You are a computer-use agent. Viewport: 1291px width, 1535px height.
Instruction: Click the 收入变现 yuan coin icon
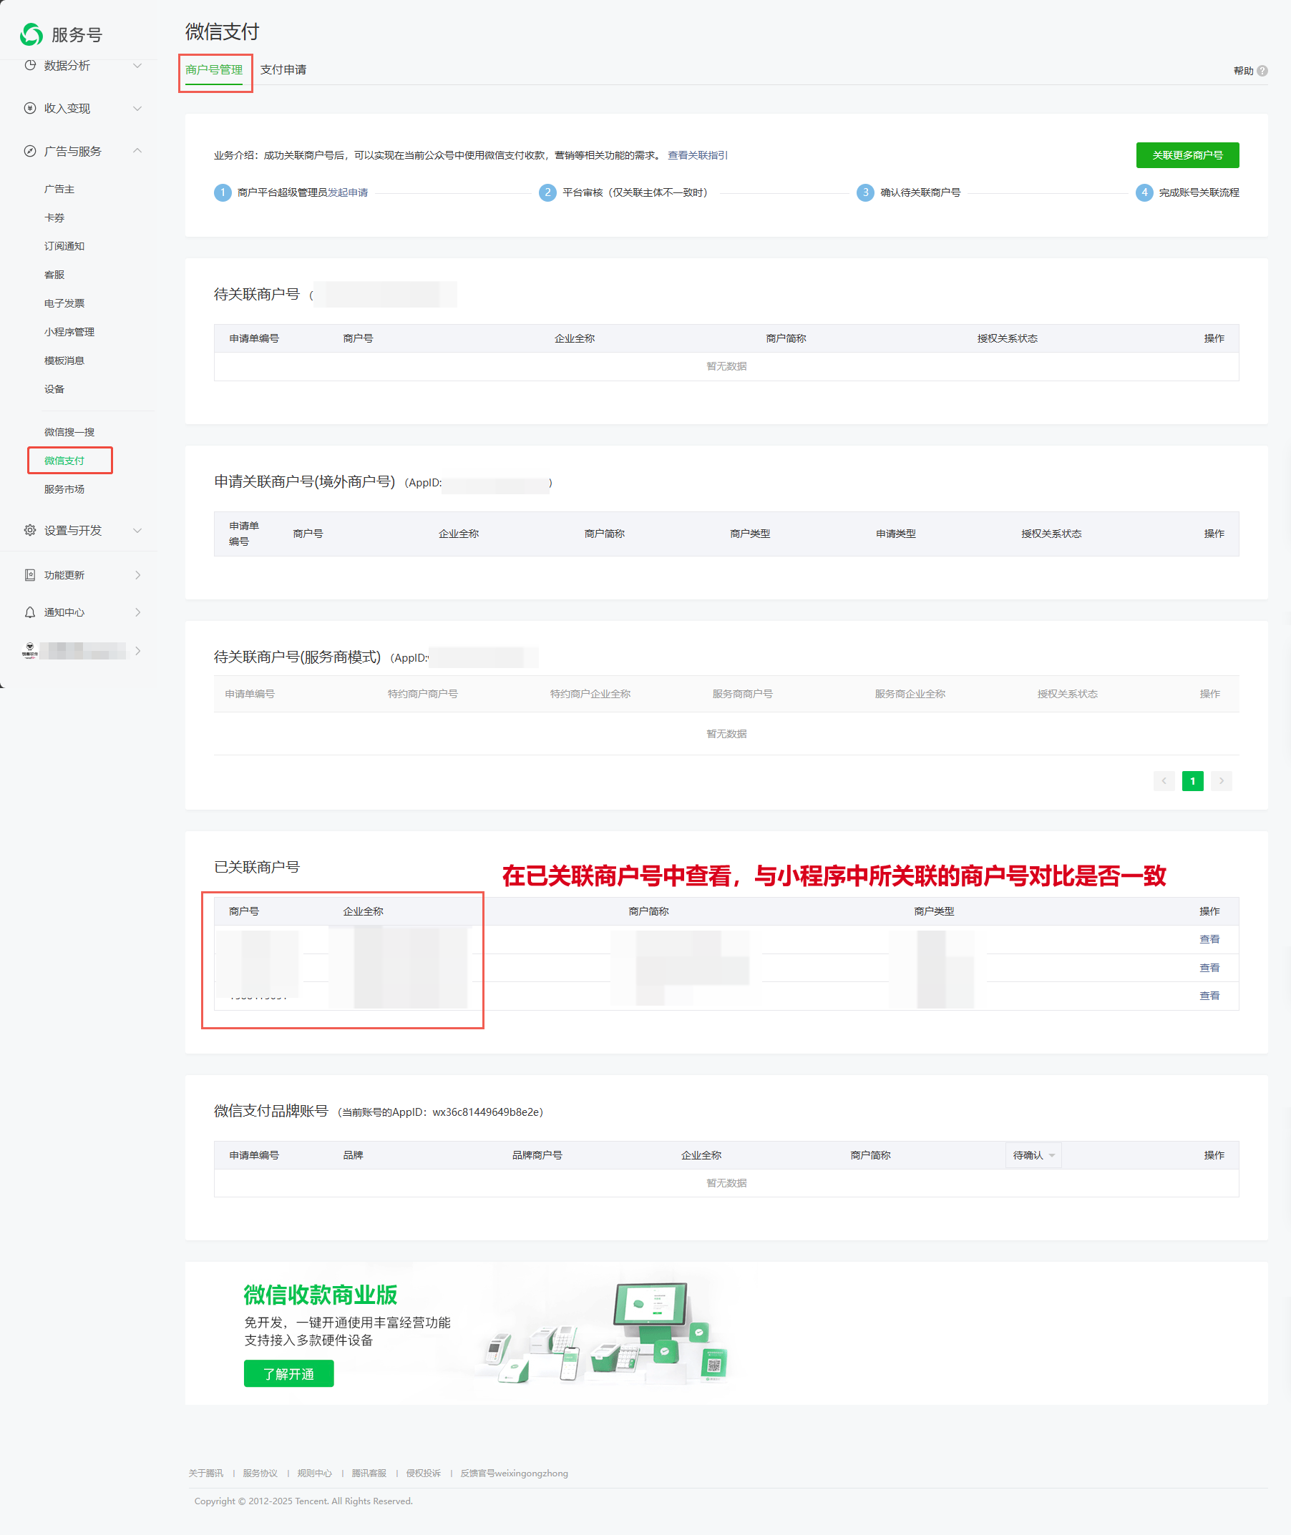30,108
